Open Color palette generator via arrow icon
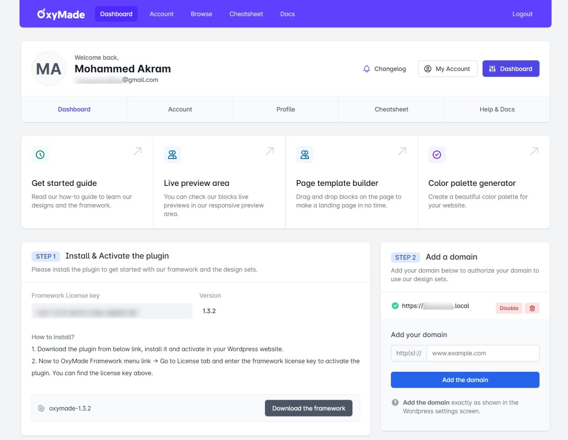568x440 pixels. point(534,151)
